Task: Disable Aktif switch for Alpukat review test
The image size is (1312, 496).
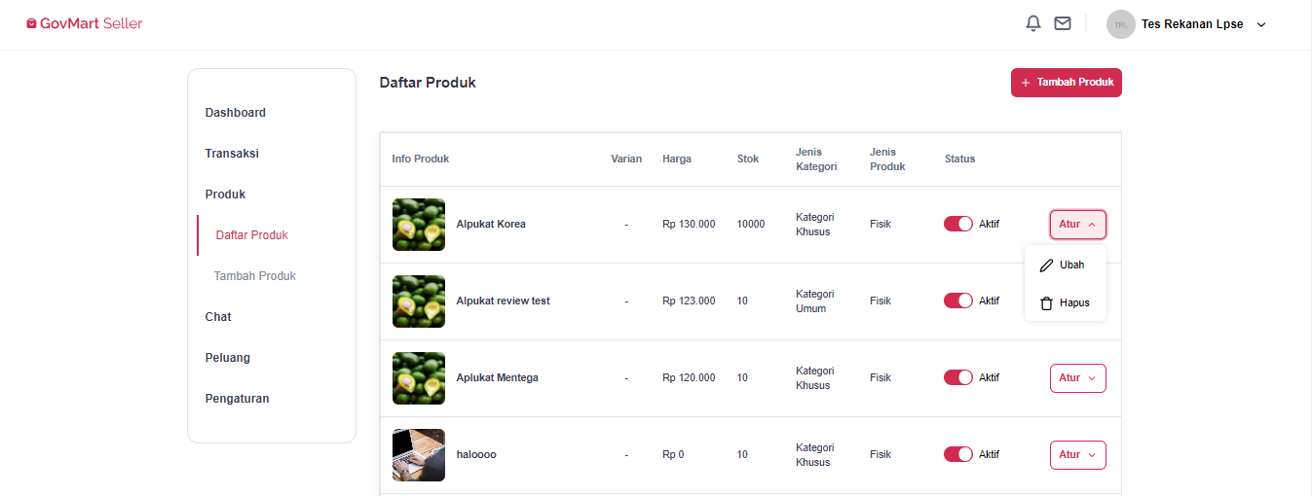Action: pos(958,301)
